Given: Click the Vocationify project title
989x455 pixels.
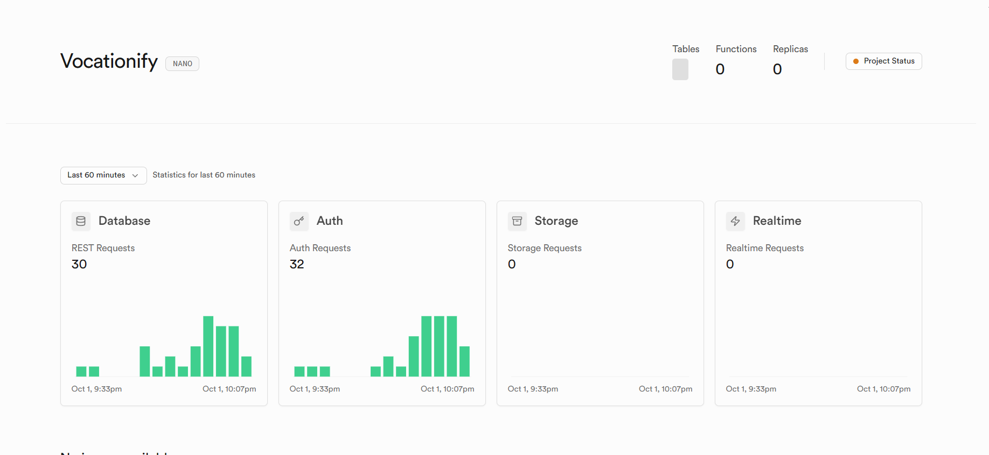Looking at the screenshot, I should [109, 61].
